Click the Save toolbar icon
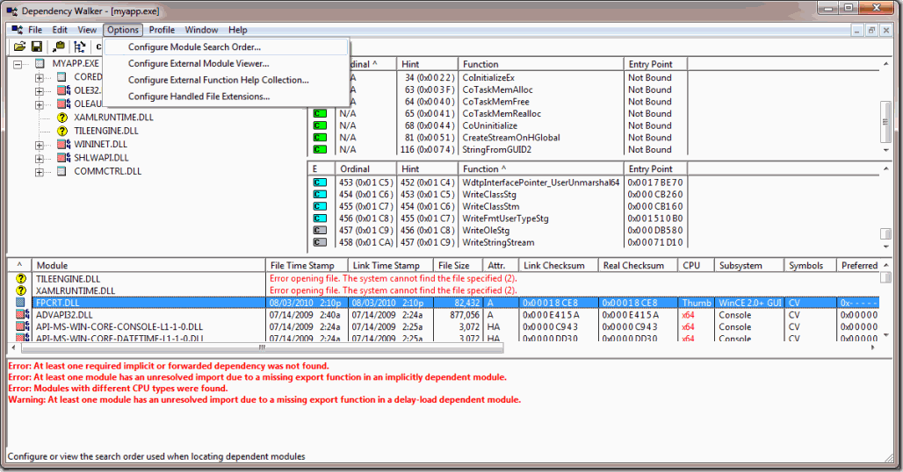903x472 pixels. click(x=37, y=46)
